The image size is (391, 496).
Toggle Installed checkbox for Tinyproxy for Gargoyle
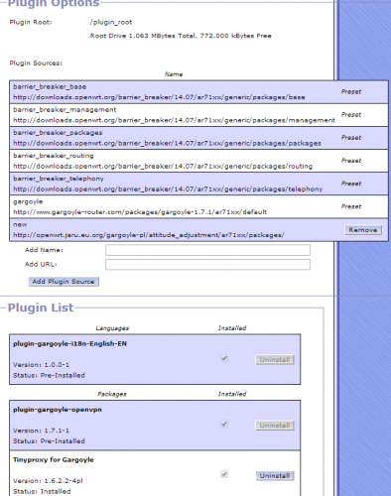coord(224,474)
